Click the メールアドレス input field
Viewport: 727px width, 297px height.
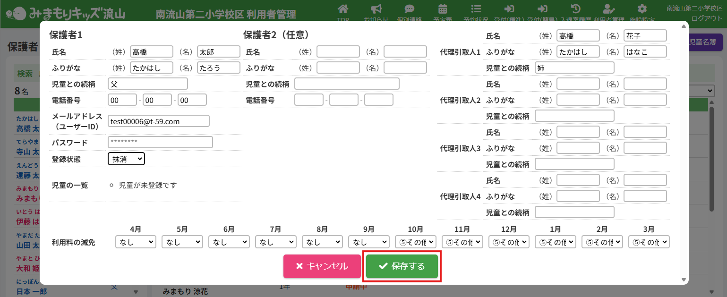coord(158,121)
